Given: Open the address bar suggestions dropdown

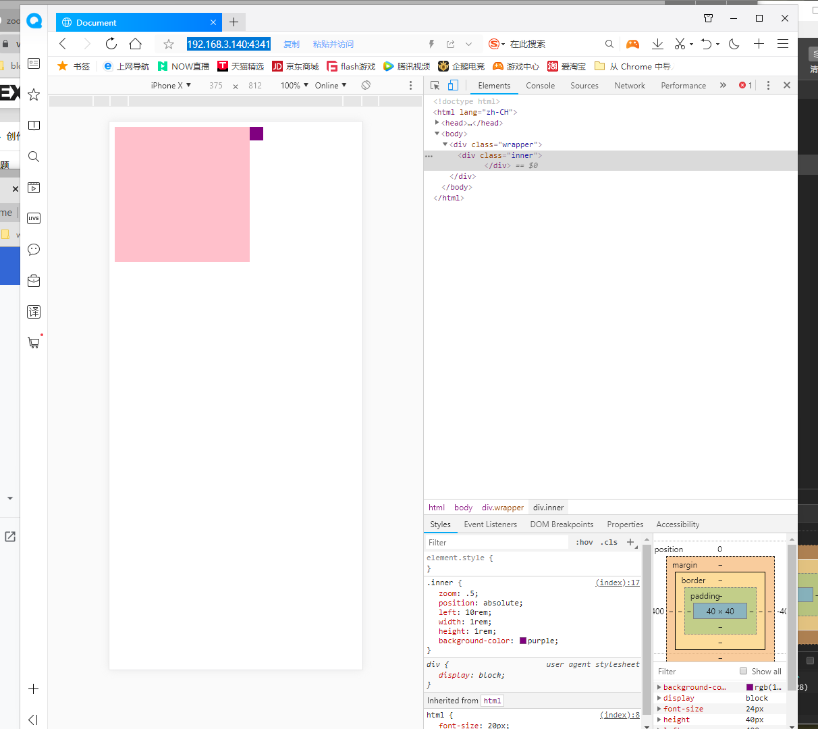Looking at the screenshot, I should tap(468, 44).
